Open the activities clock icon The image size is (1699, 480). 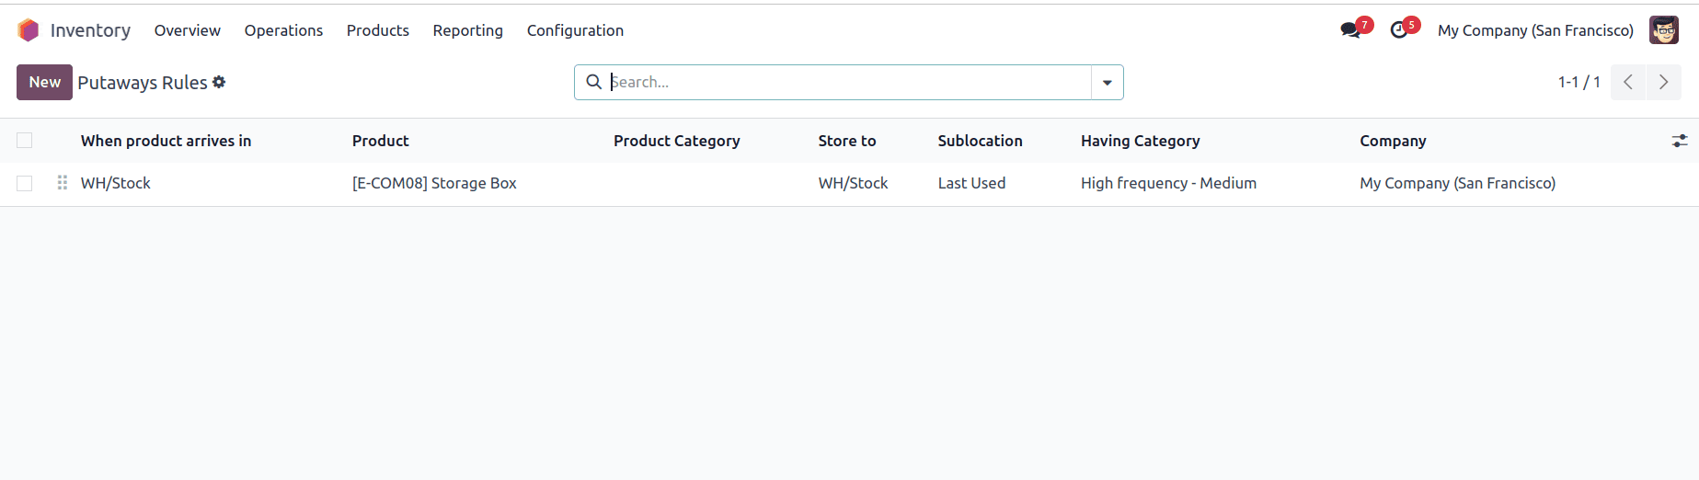click(1399, 30)
